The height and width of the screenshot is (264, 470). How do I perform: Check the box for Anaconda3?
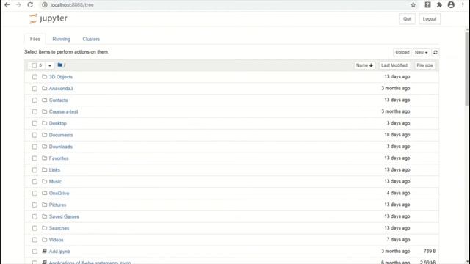coord(35,89)
